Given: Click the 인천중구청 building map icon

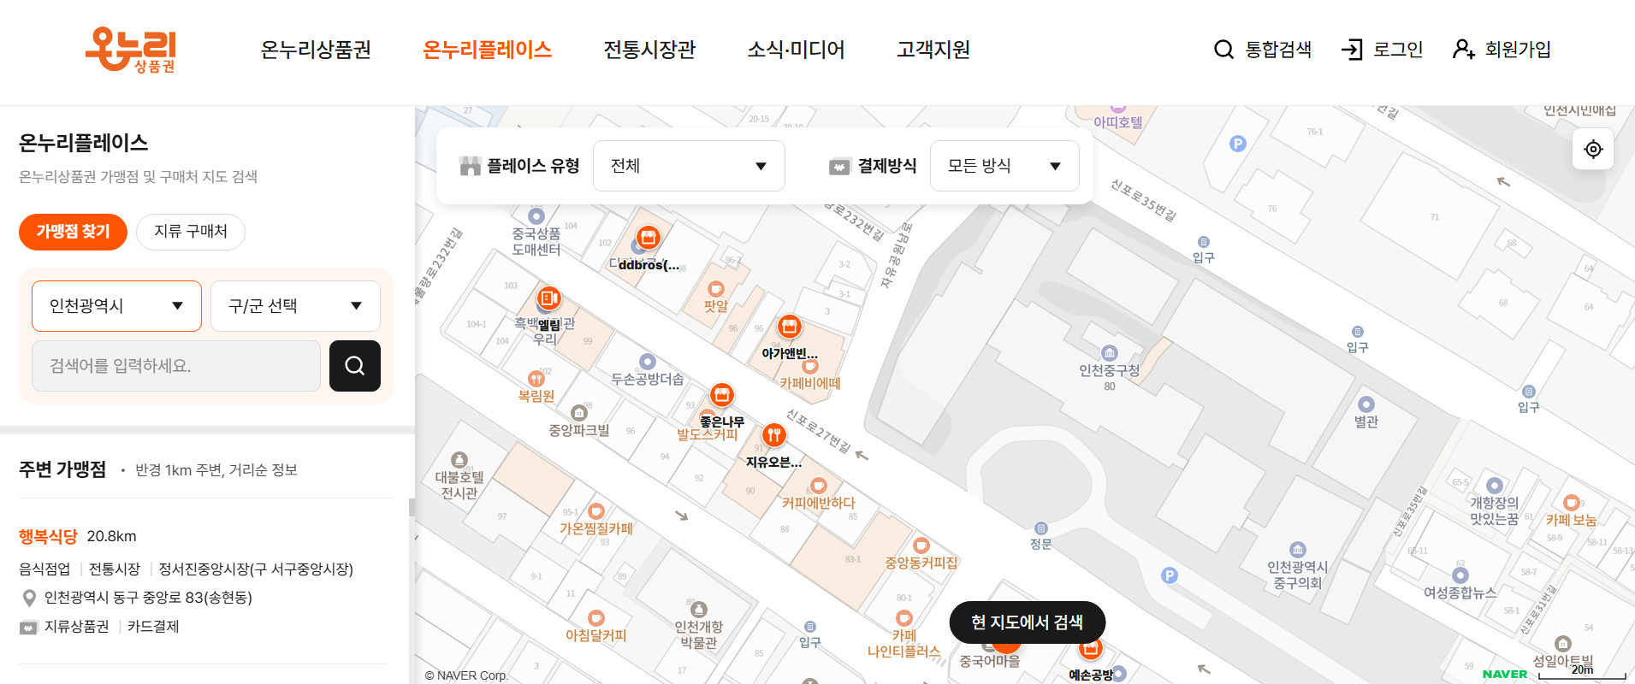Looking at the screenshot, I should 1110,353.
